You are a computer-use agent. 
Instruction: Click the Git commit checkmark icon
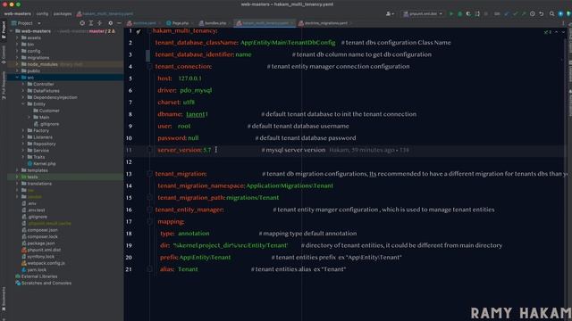pos(515,14)
